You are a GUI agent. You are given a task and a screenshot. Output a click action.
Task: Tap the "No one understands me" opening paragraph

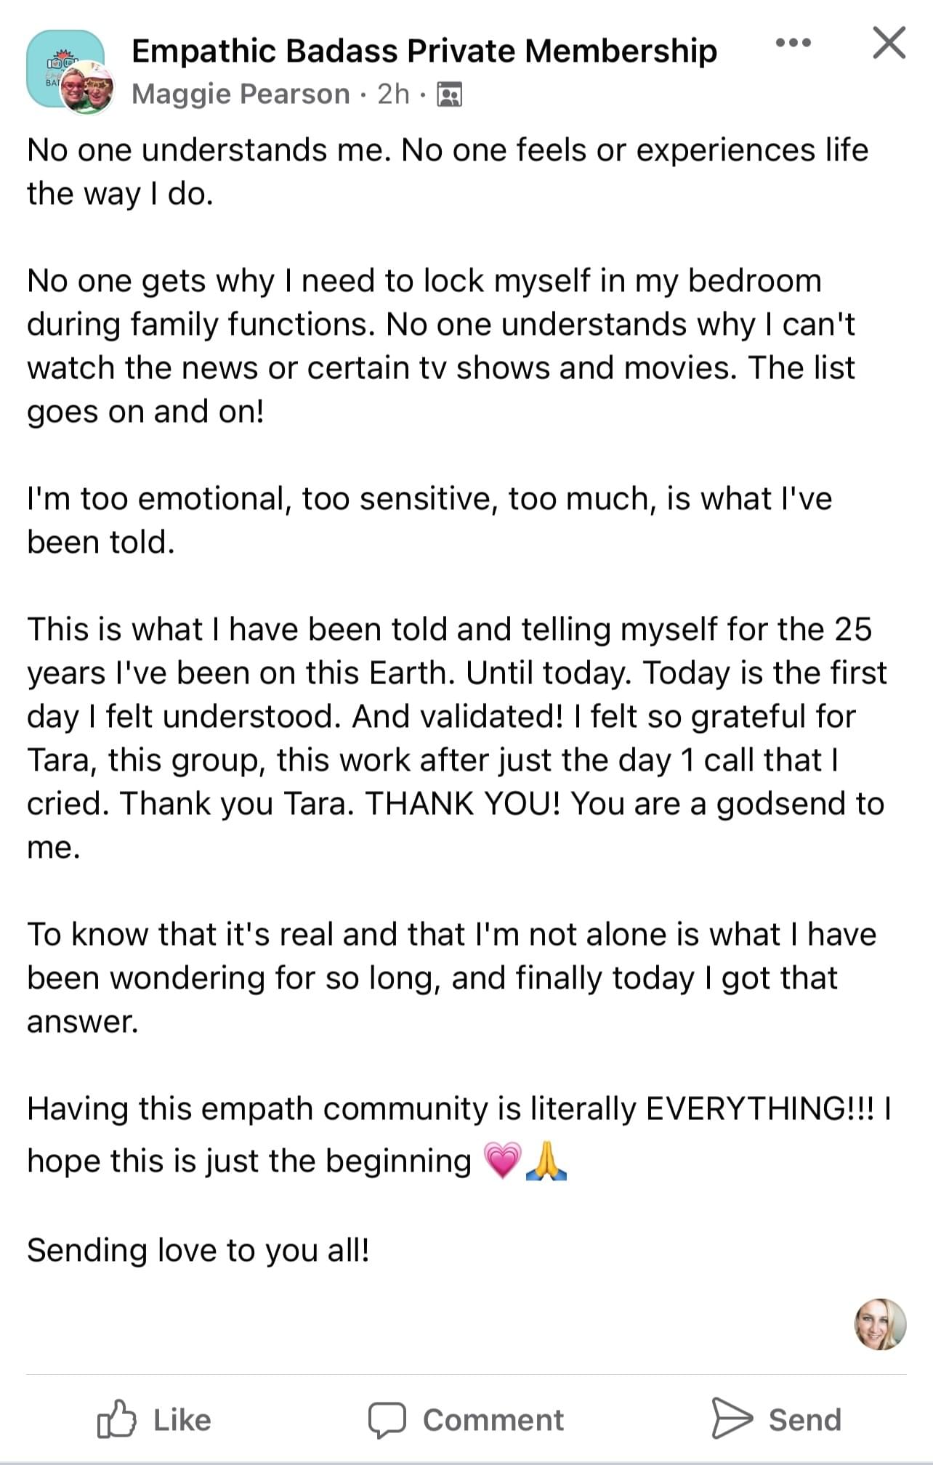point(447,171)
